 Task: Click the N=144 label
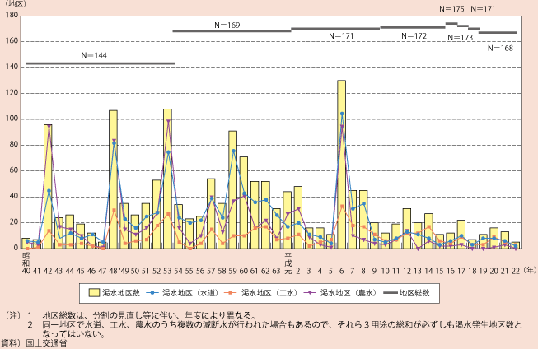point(94,55)
